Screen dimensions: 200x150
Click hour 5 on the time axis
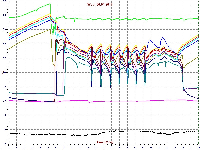[48, 147]
